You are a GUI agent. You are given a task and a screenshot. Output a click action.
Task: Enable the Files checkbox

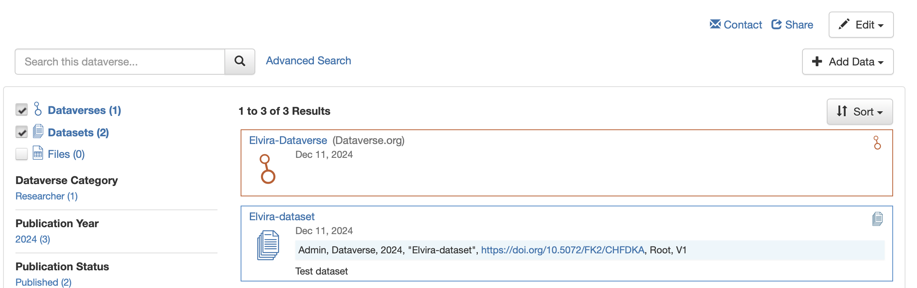(22, 154)
